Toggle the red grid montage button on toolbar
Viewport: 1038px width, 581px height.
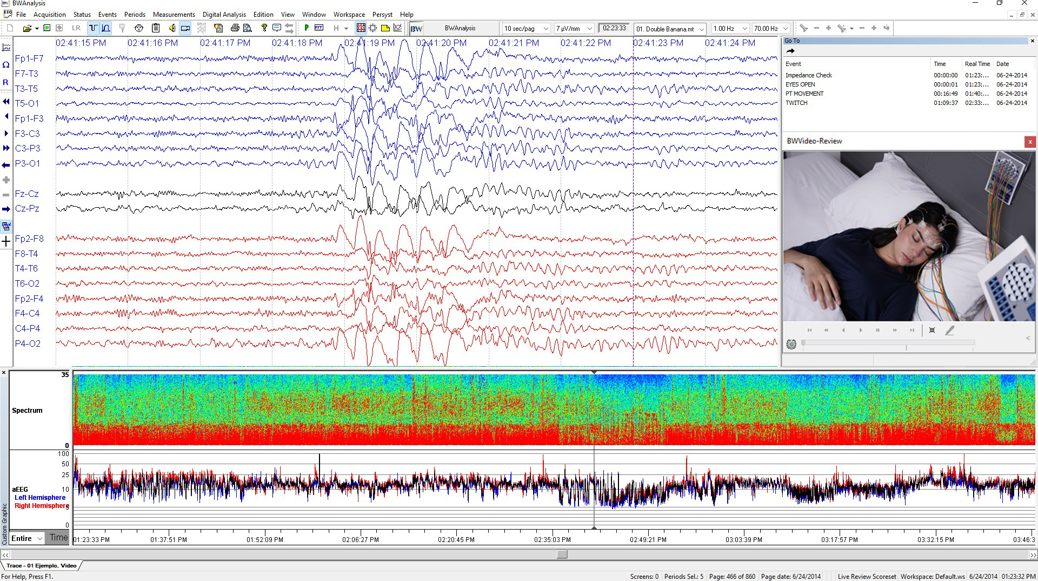(x=361, y=28)
